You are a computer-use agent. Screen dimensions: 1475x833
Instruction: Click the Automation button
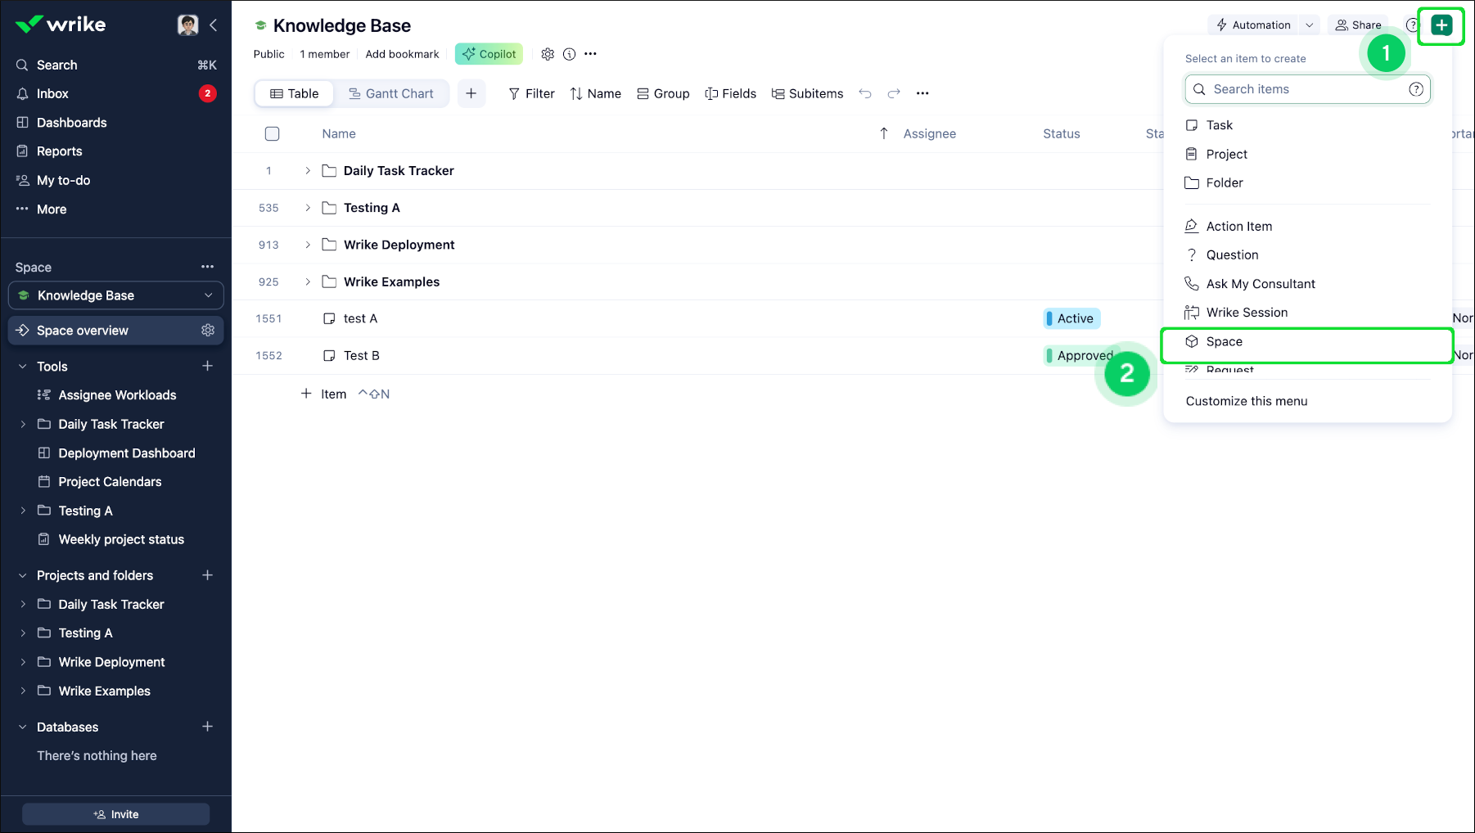(x=1253, y=25)
